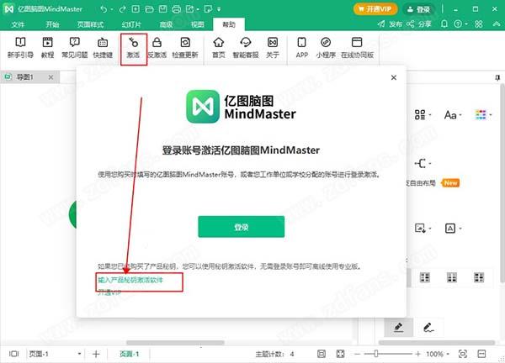505x363 pixels.
Task: Close the 导图1 tab
Action: (x=50, y=77)
